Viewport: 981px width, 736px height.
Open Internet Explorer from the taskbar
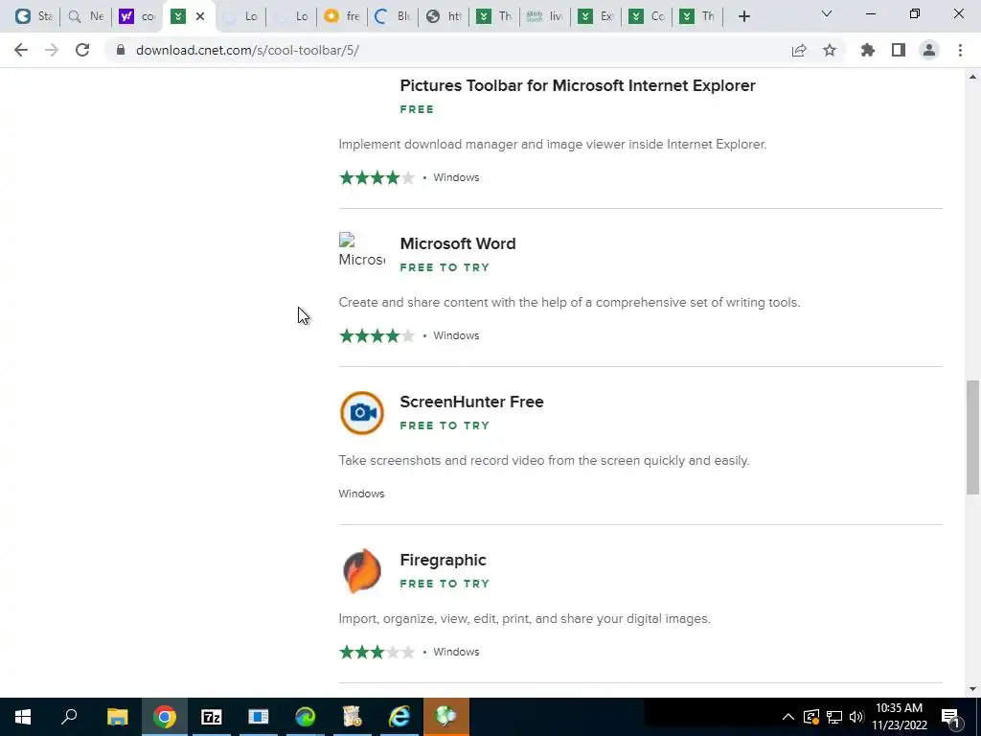click(399, 717)
